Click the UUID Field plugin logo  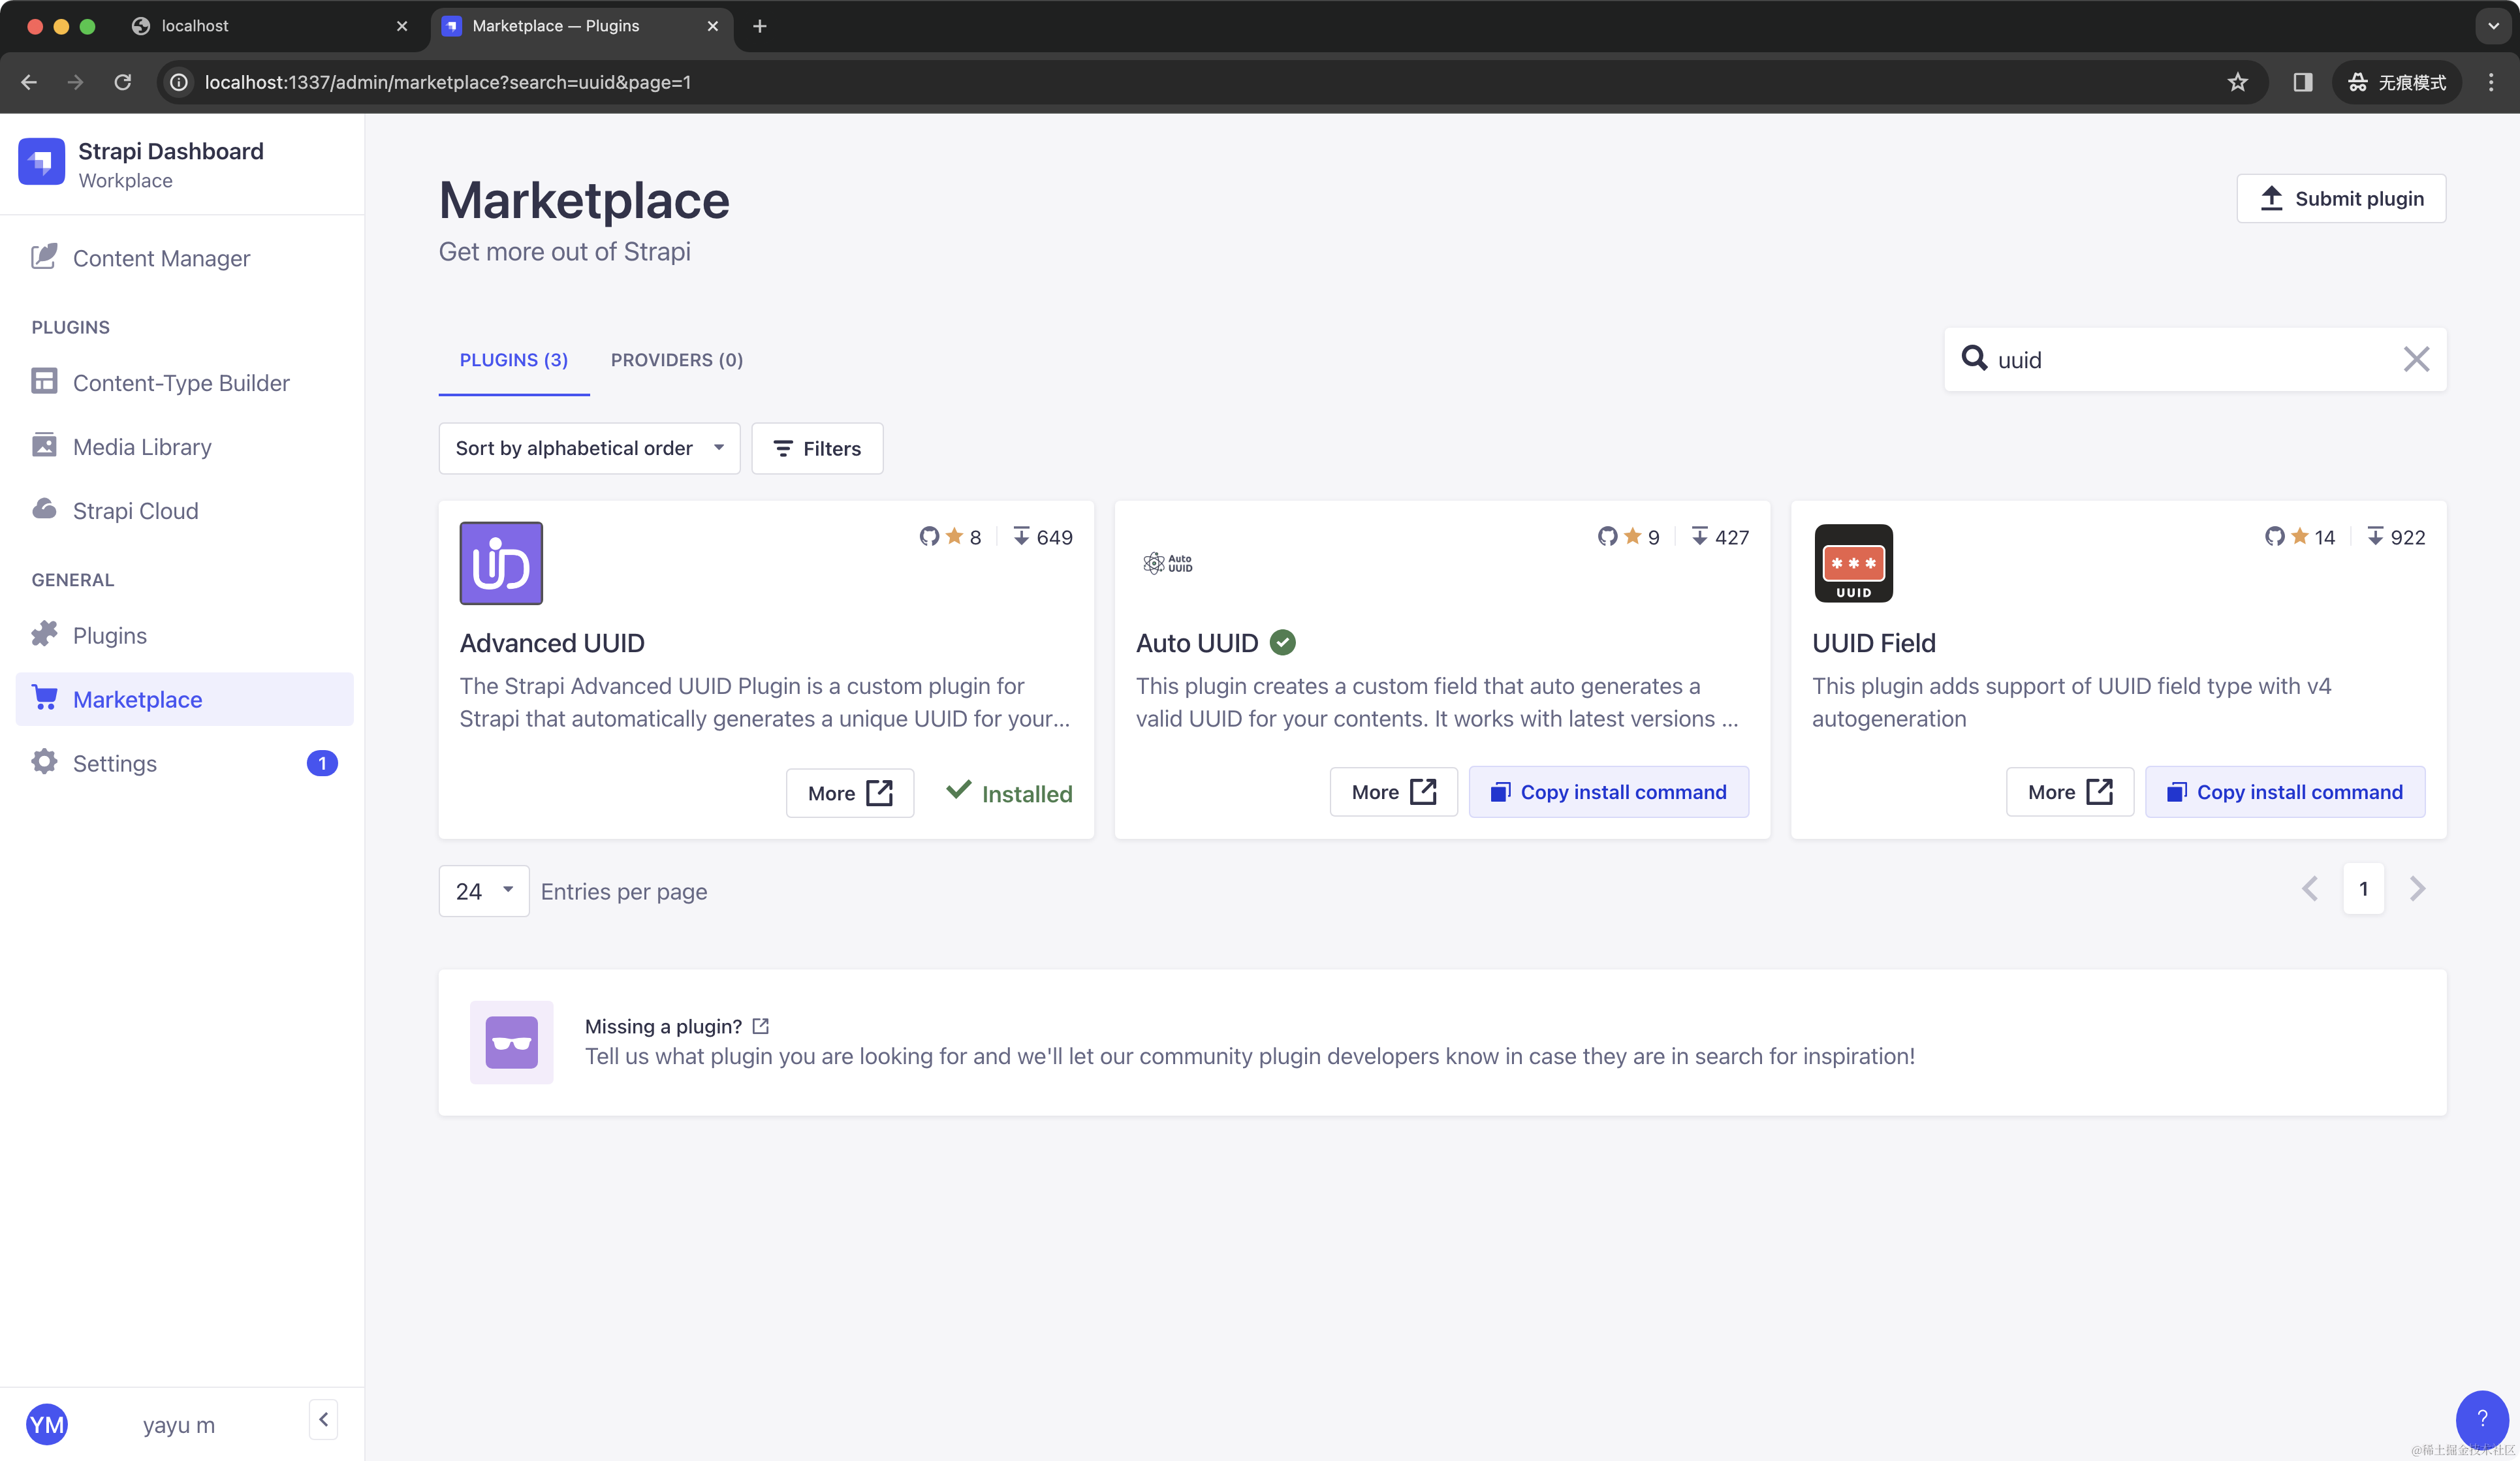1853,563
